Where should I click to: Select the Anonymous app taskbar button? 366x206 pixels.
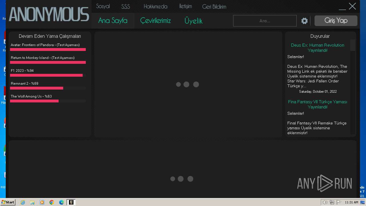71,202
